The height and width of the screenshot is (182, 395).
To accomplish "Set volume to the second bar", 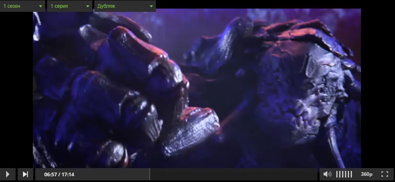I will 340,175.
